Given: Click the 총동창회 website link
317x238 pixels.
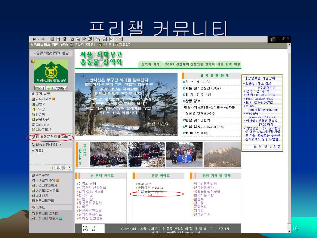Looking at the screenshot, I should click(x=150, y=187).
